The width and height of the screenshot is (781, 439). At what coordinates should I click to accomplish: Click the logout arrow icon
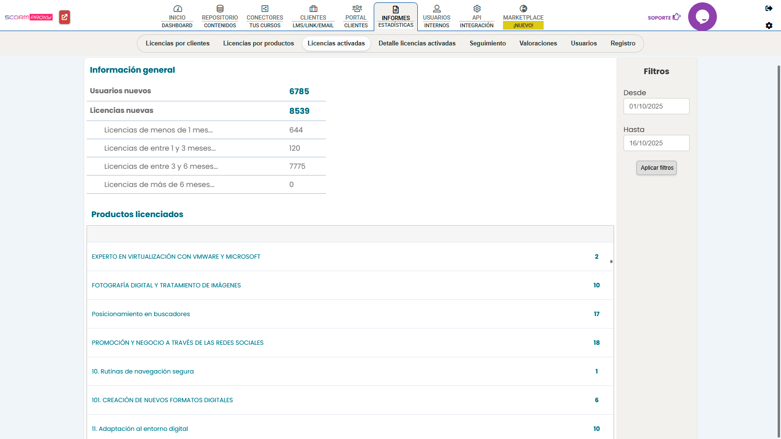pyautogui.click(x=769, y=8)
